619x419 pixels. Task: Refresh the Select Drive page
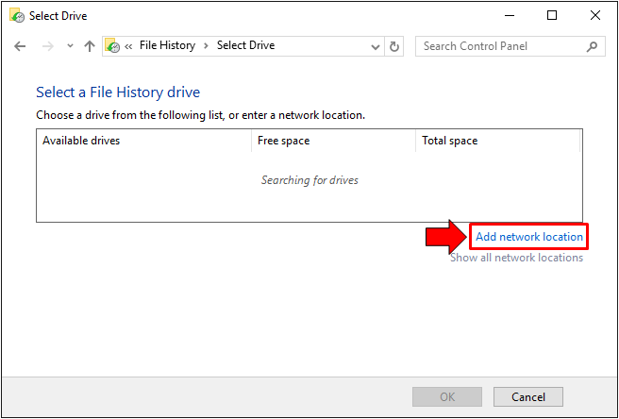[x=394, y=46]
